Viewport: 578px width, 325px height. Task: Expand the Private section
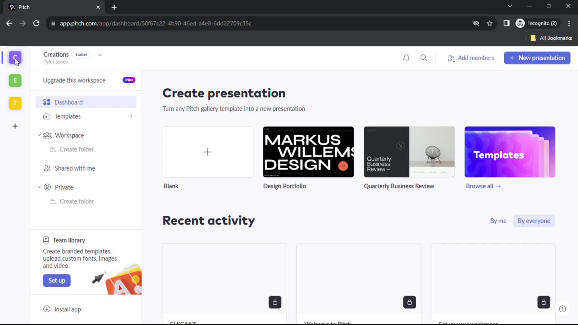click(x=39, y=187)
